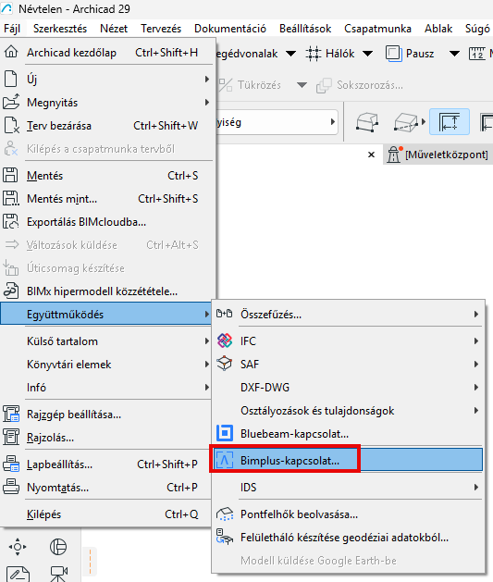Open the Beállítások menu
Viewport: 493px width, 582px height.
coord(305,29)
